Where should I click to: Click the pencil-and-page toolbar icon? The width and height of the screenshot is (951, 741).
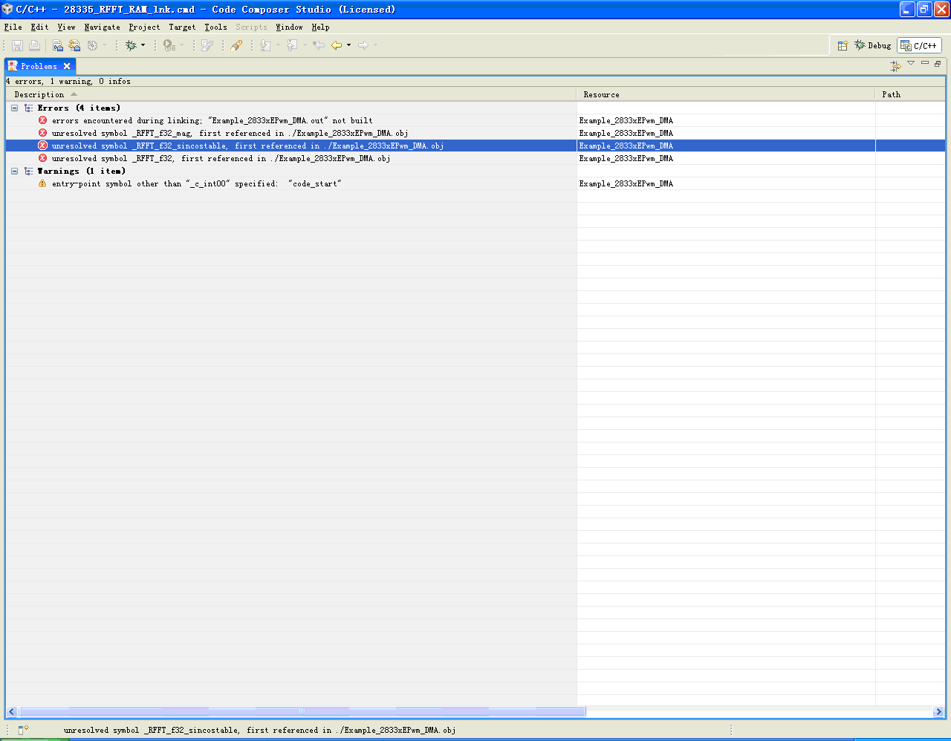[207, 45]
